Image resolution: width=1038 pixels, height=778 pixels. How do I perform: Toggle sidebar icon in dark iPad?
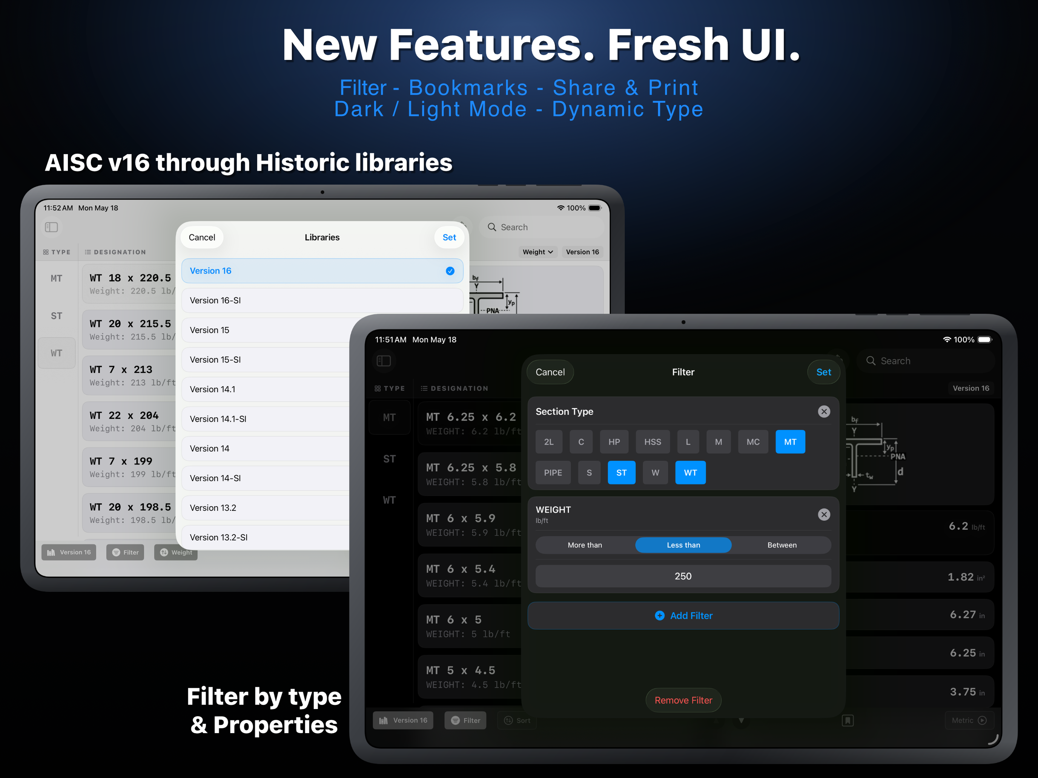(384, 361)
